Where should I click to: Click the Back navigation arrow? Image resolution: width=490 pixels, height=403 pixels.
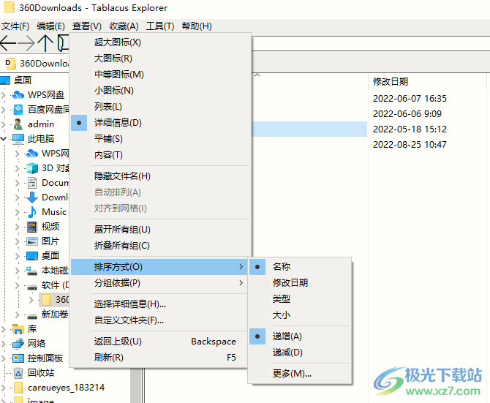point(8,43)
